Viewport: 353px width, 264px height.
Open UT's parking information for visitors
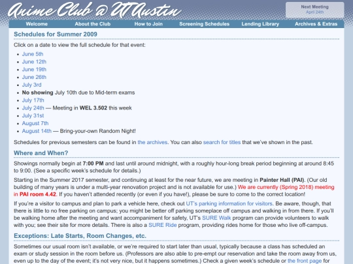click(229, 203)
